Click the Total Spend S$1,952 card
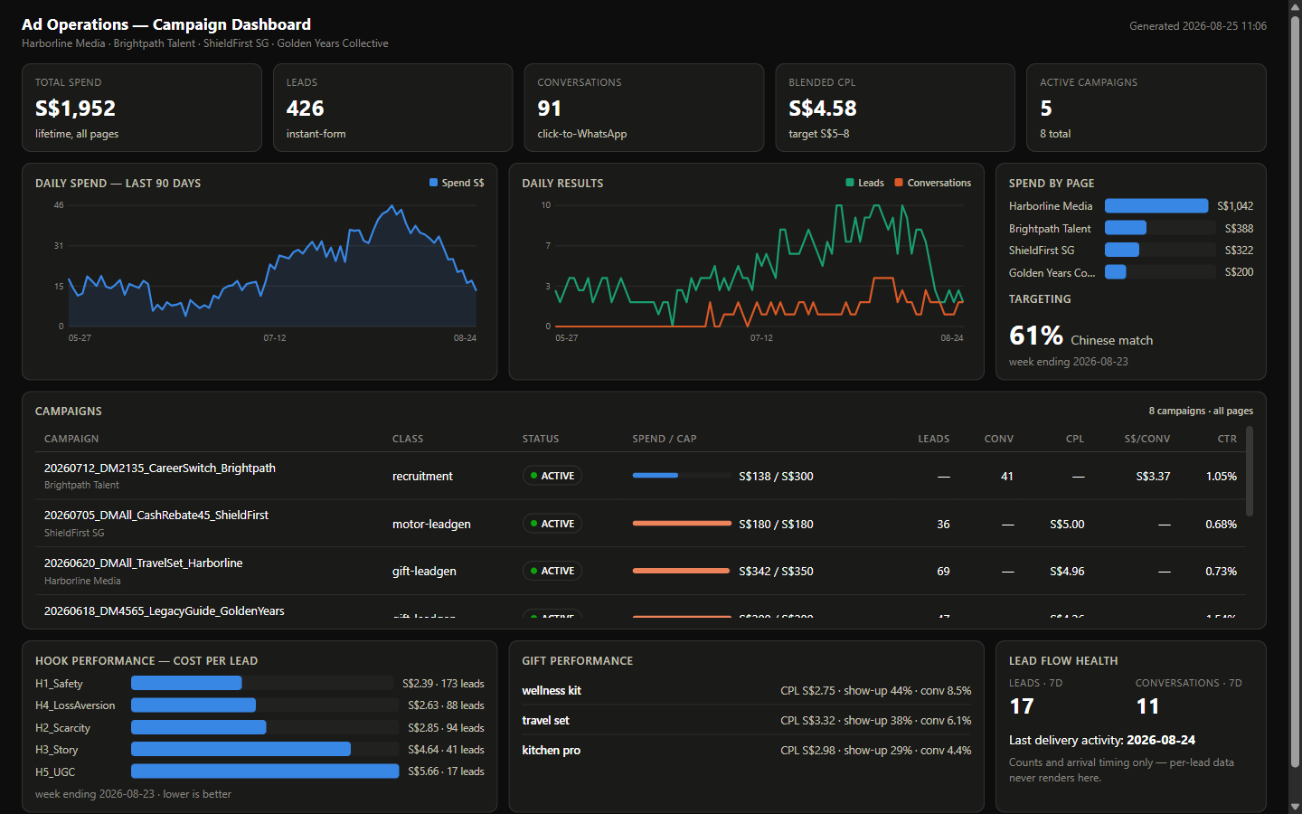This screenshot has height=814, width=1302. [x=142, y=108]
